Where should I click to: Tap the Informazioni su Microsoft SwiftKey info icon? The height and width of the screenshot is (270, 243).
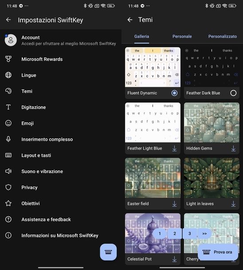[8, 235]
